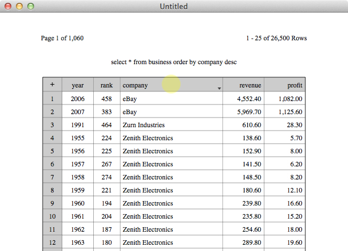The image size is (348, 251).
Task: Click the company column header label
Action: (135, 85)
